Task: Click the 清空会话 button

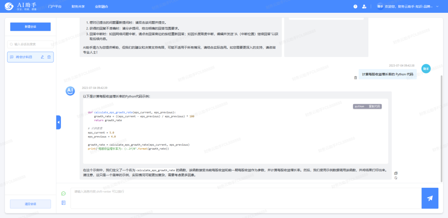Action: click(x=30, y=204)
